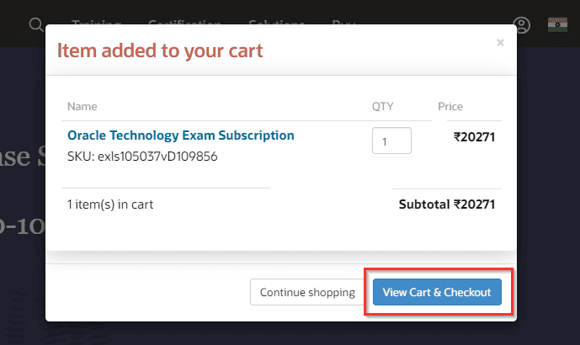This screenshot has height=345, width=580.
Task: Click the search magnifier icon
Action: tap(36, 24)
